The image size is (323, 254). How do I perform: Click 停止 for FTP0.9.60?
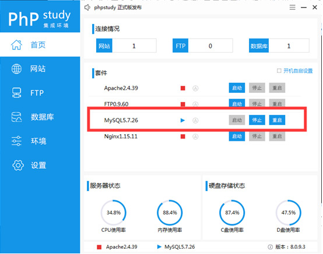257,103
